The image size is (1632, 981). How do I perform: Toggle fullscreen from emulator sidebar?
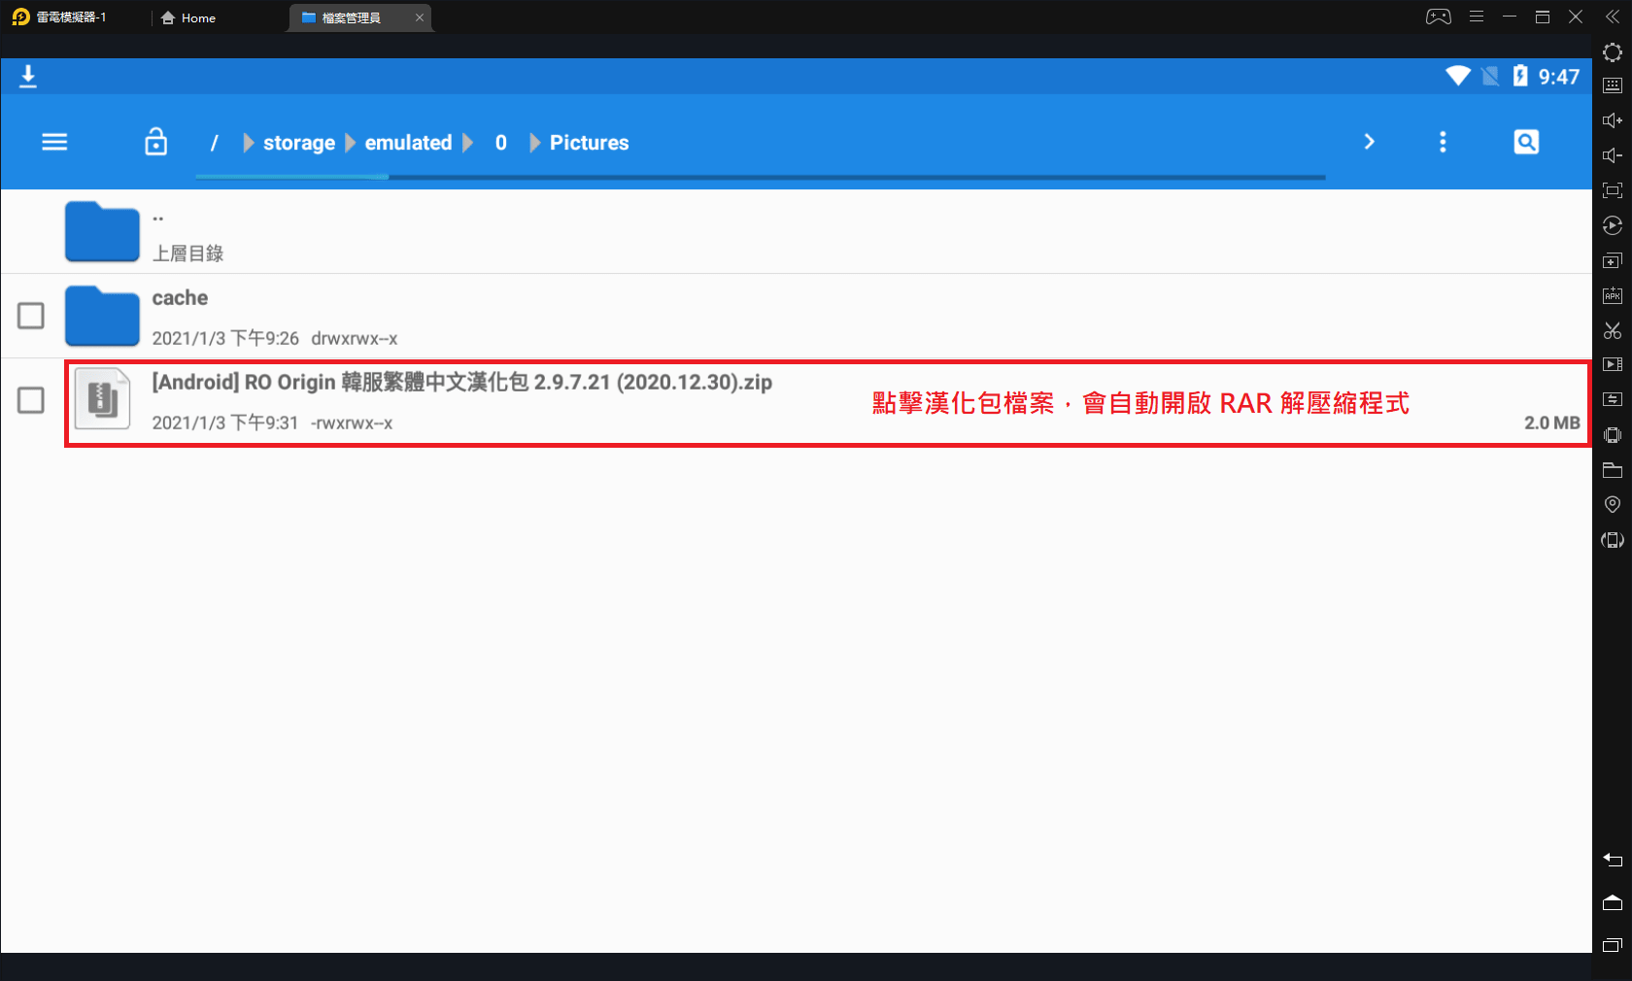1613,190
